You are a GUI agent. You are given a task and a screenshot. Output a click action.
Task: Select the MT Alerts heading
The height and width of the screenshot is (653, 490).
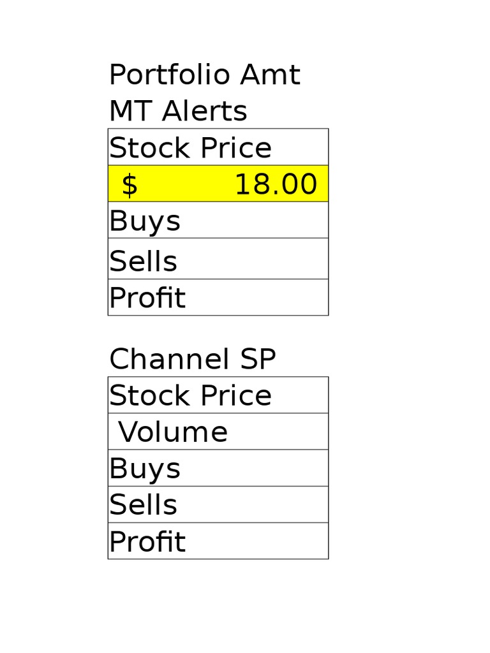tap(178, 112)
